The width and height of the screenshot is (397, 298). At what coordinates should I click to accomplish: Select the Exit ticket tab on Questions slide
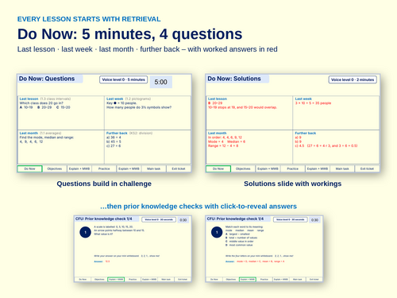(x=179, y=168)
